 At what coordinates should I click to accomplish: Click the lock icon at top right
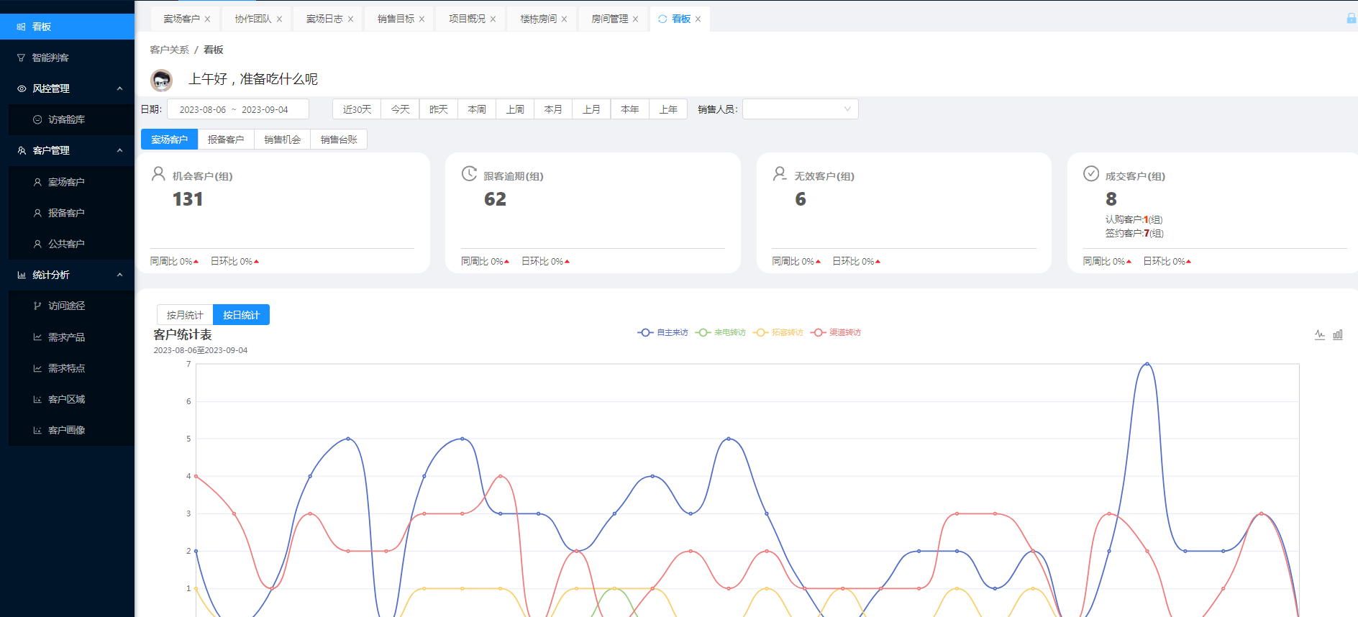pyautogui.click(x=1352, y=19)
